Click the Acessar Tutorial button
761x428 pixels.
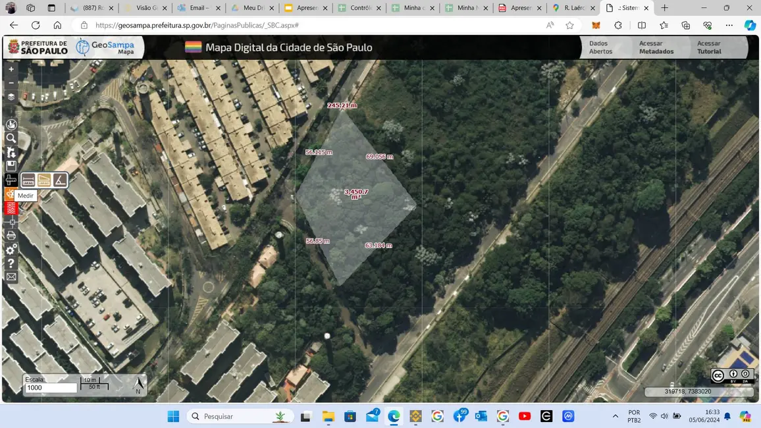pos(708,47)
